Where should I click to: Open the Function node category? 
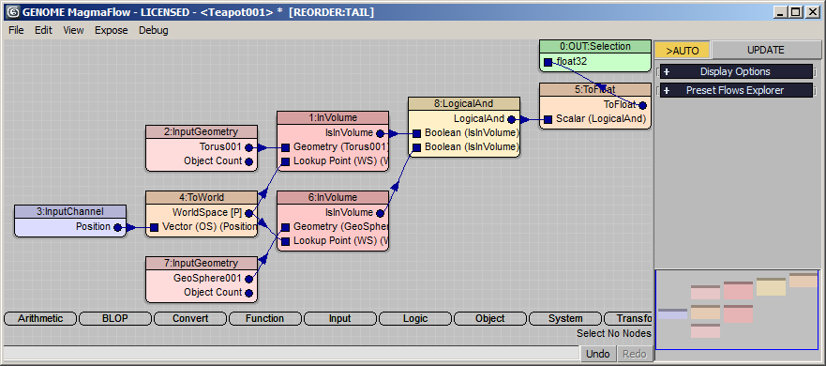tap(265, 318)
